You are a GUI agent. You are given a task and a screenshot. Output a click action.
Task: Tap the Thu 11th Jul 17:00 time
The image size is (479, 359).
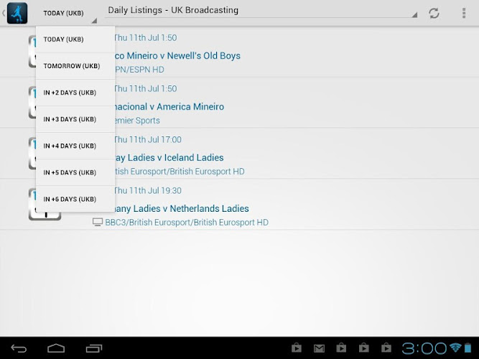click(x=148, y=139)
